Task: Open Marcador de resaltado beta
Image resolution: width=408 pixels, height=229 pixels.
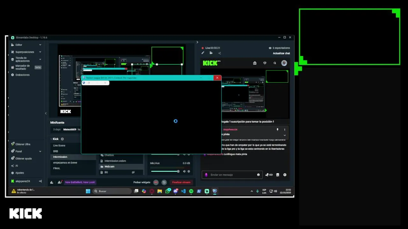Action: click(26, 67)
